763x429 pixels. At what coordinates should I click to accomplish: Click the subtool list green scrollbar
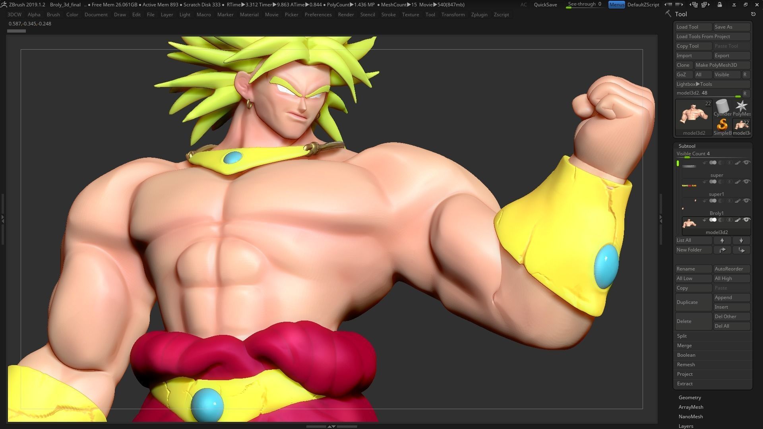[678, 163]
